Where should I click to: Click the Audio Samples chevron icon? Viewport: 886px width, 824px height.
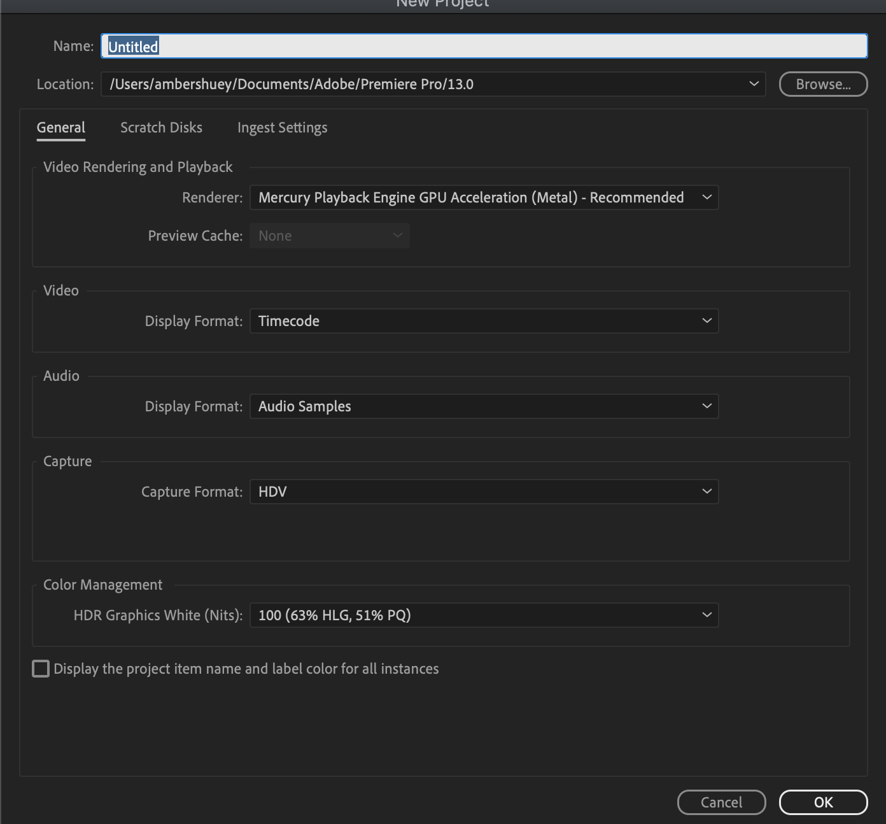point(707,406)
